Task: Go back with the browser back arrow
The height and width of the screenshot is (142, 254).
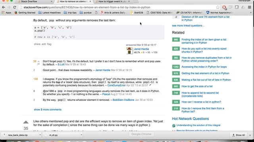Action: click(4, 7)
